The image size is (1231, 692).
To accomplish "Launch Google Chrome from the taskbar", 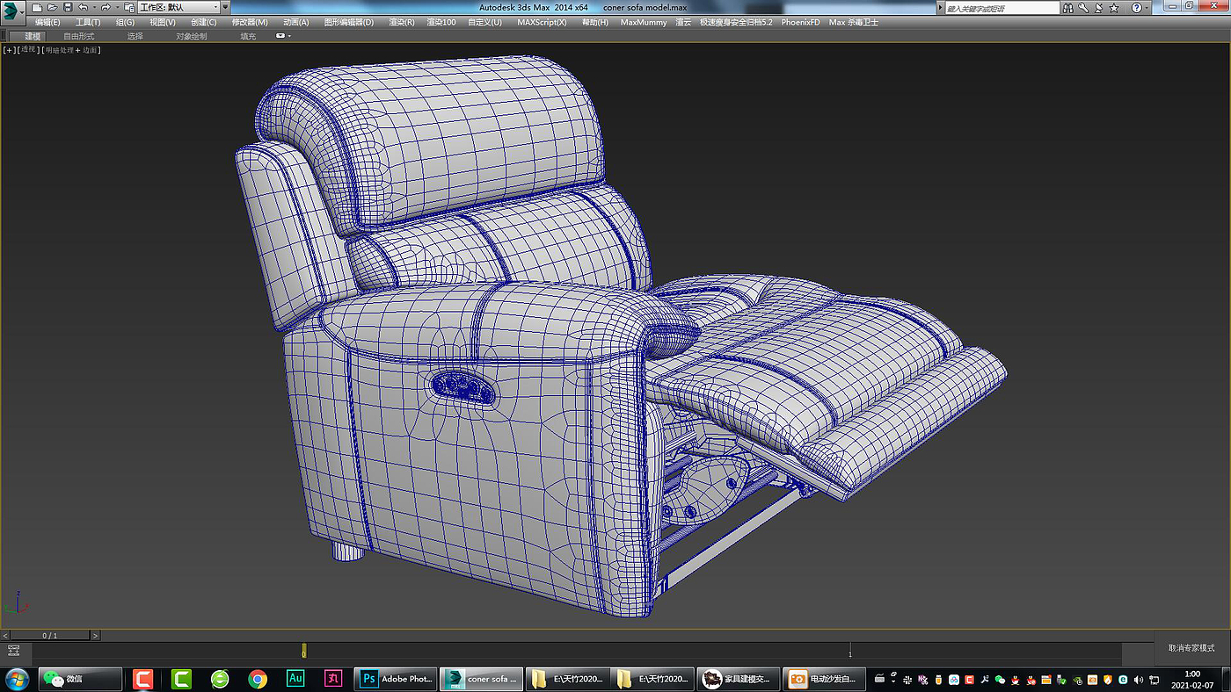I will 258,678.
